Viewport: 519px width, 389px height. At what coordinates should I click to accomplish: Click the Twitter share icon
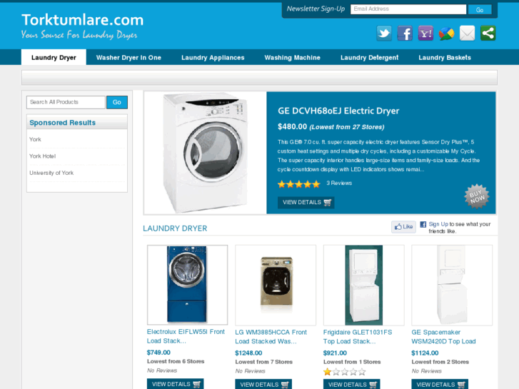[384, 33]
